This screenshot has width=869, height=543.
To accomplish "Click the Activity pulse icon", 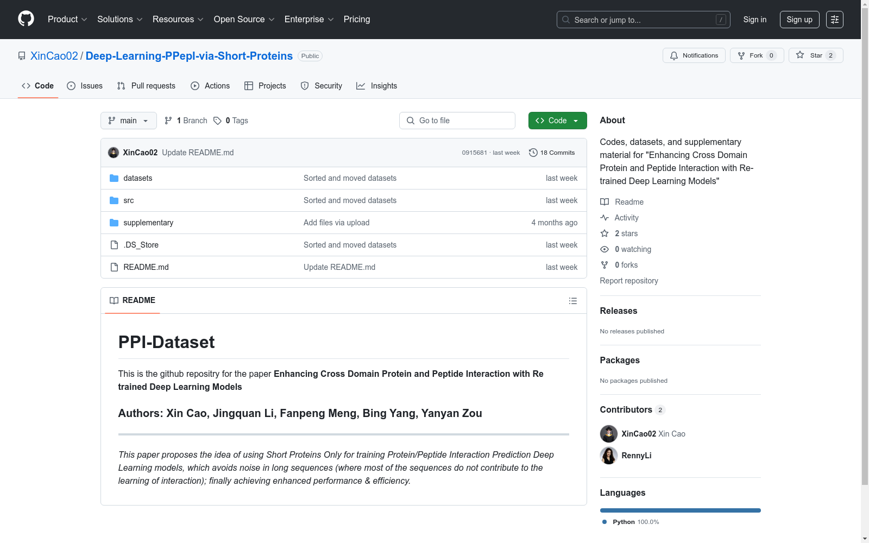I will point(604,218).
